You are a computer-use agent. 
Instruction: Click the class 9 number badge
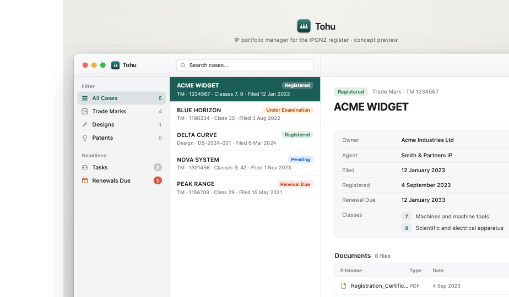point(407,228)
